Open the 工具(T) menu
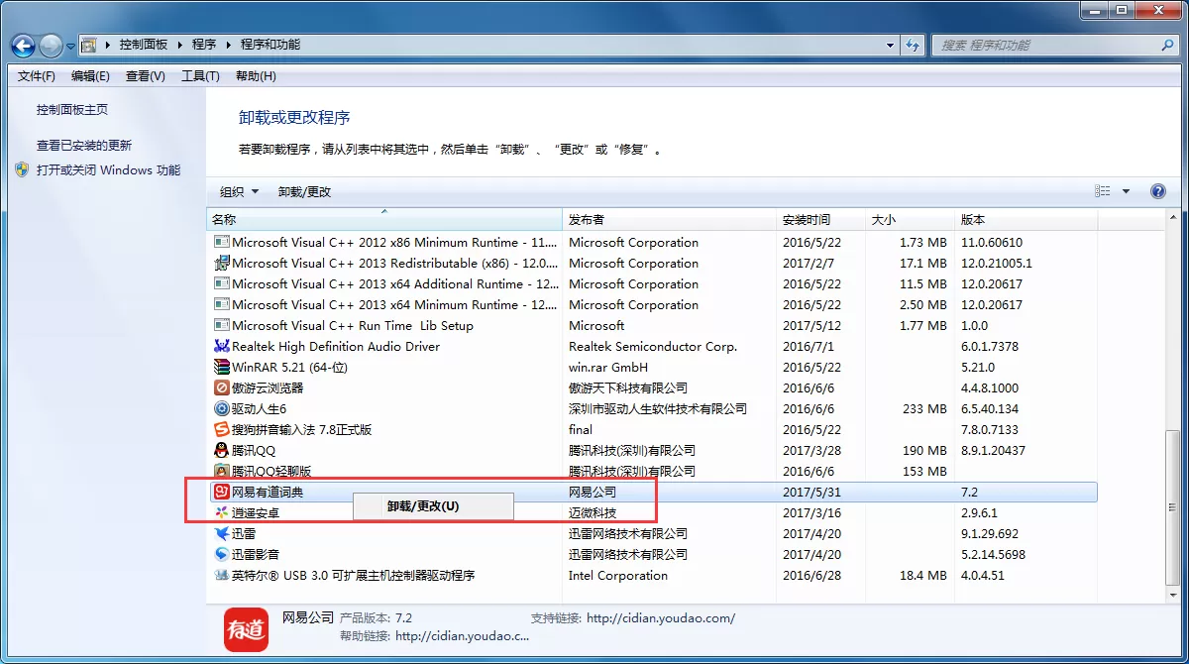The height and width of the screenshot is (664, 1189). pyautogui.click(x=200, y=76)
